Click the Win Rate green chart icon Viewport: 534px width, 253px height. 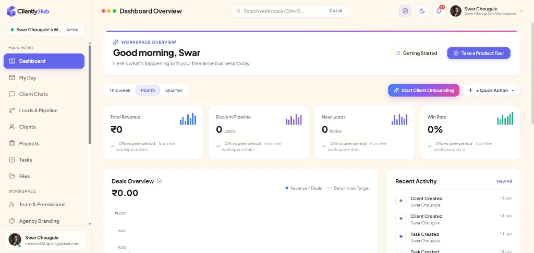(x=505, y=118)
